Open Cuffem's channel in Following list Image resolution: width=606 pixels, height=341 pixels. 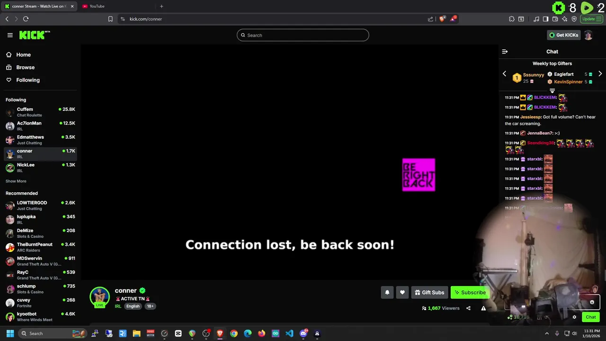[40, 112]
